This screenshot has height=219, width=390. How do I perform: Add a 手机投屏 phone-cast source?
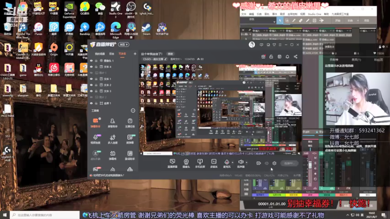(x=200, y=164)
